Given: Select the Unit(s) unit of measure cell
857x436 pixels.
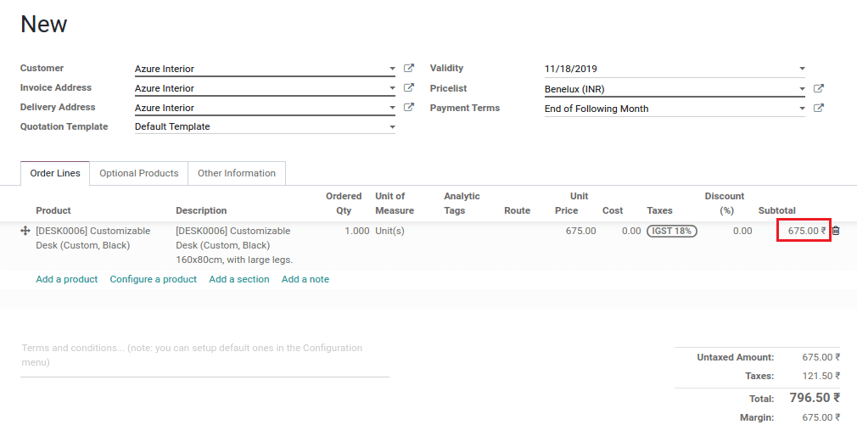Looking at the screenshot, I should pos(389,231).
